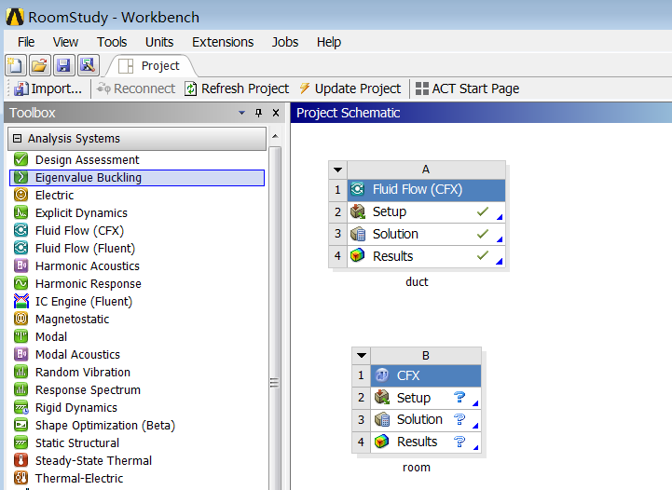Select the Static Structural icon
Screen dimensions: 672x490
point(21,442)
